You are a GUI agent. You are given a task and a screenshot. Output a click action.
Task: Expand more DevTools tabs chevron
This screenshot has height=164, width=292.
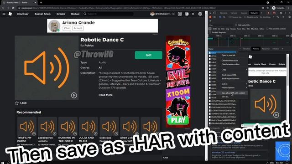261,13
